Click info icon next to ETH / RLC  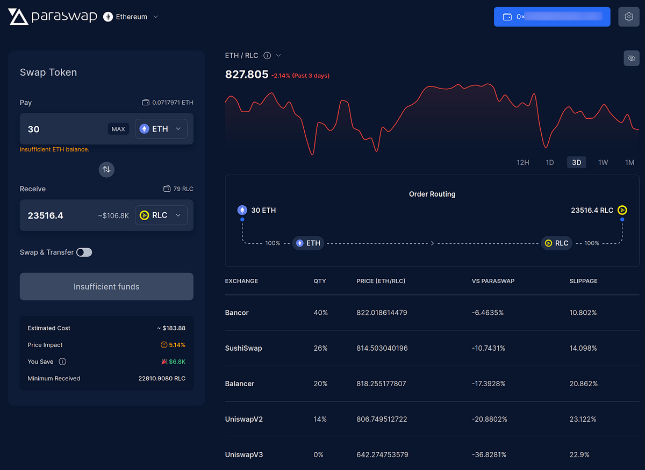pyautogui.click(x=267, y=55)
